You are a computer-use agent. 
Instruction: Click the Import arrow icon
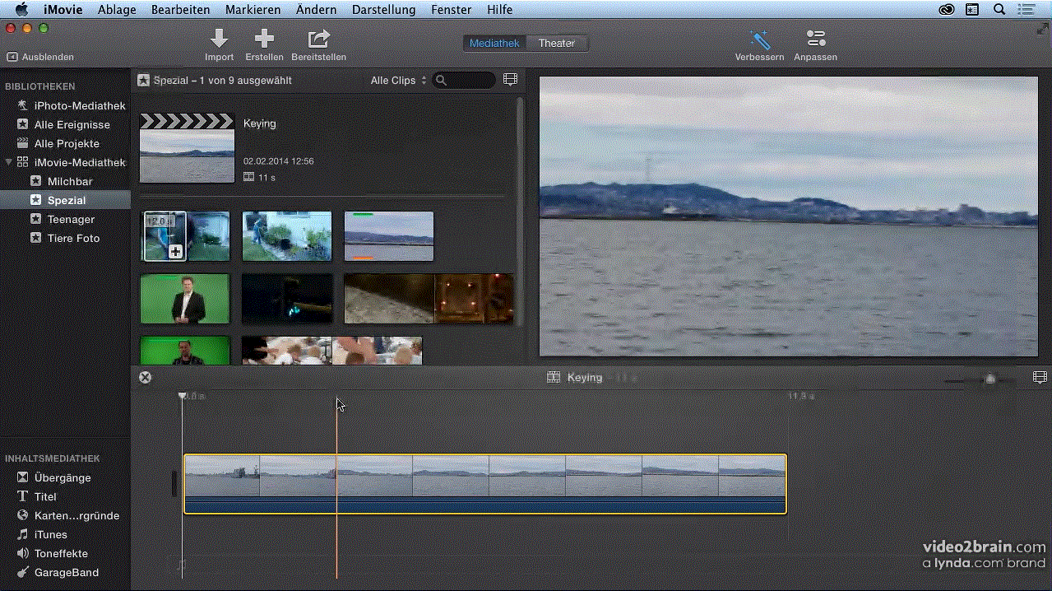click(219, 39)
